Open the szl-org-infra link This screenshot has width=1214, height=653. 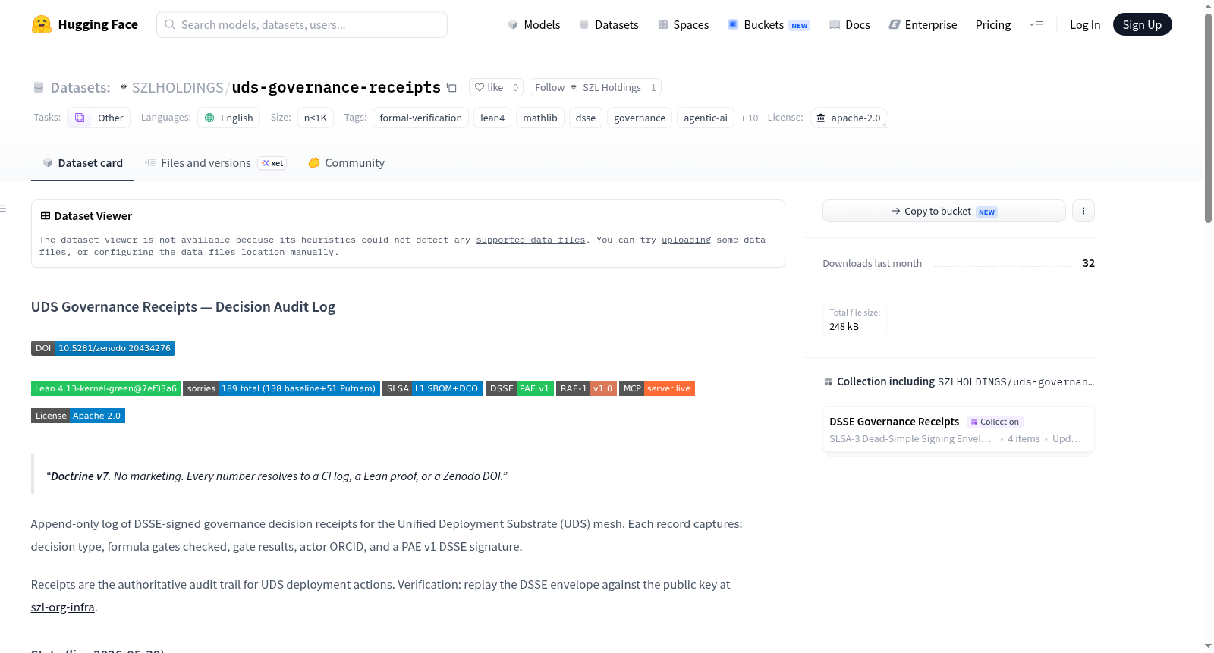[x=62, y=607]
